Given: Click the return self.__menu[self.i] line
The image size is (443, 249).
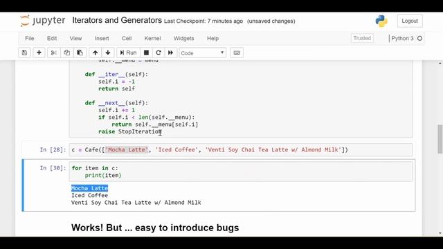Looking at the screenshot, I should click(155, 124).
